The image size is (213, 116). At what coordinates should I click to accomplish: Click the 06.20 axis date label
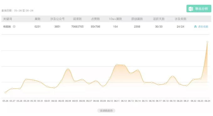(179, 101)
